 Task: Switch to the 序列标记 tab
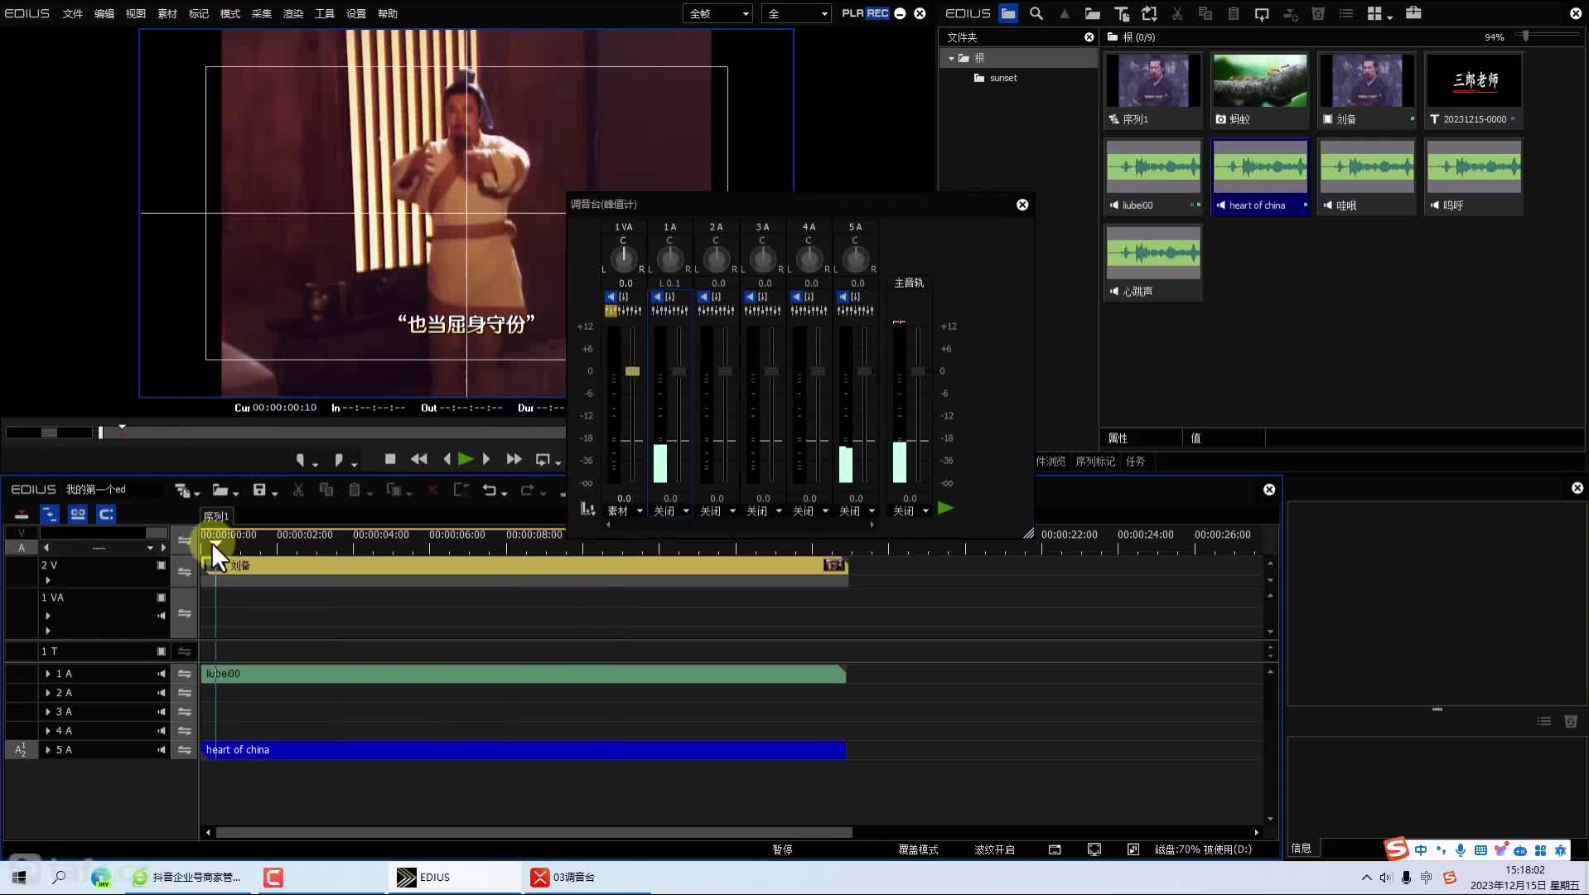[1095, 462]
